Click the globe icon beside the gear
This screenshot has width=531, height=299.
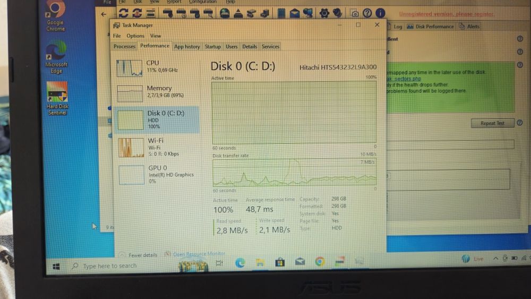[x=337, y=13]
